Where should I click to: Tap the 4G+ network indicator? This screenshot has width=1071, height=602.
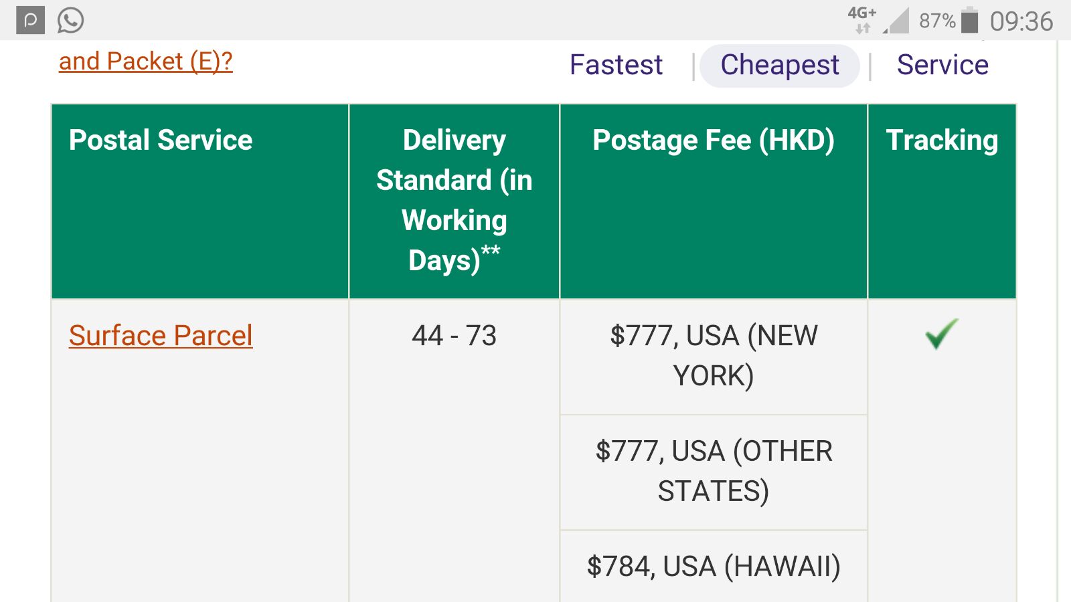[x=862, y=19]
